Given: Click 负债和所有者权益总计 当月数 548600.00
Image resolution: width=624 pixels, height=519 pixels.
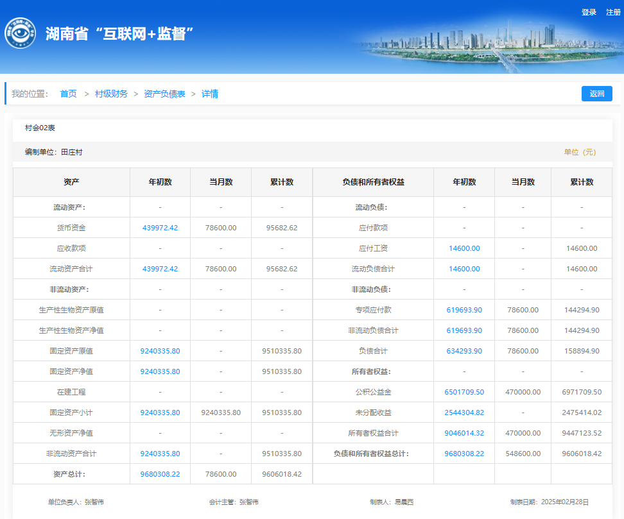Looking at the screenshot, I should [523, 454].
